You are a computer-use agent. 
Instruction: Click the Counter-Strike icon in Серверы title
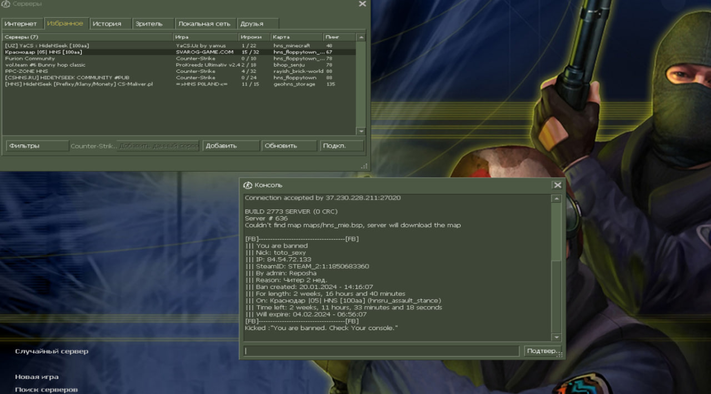6,4
